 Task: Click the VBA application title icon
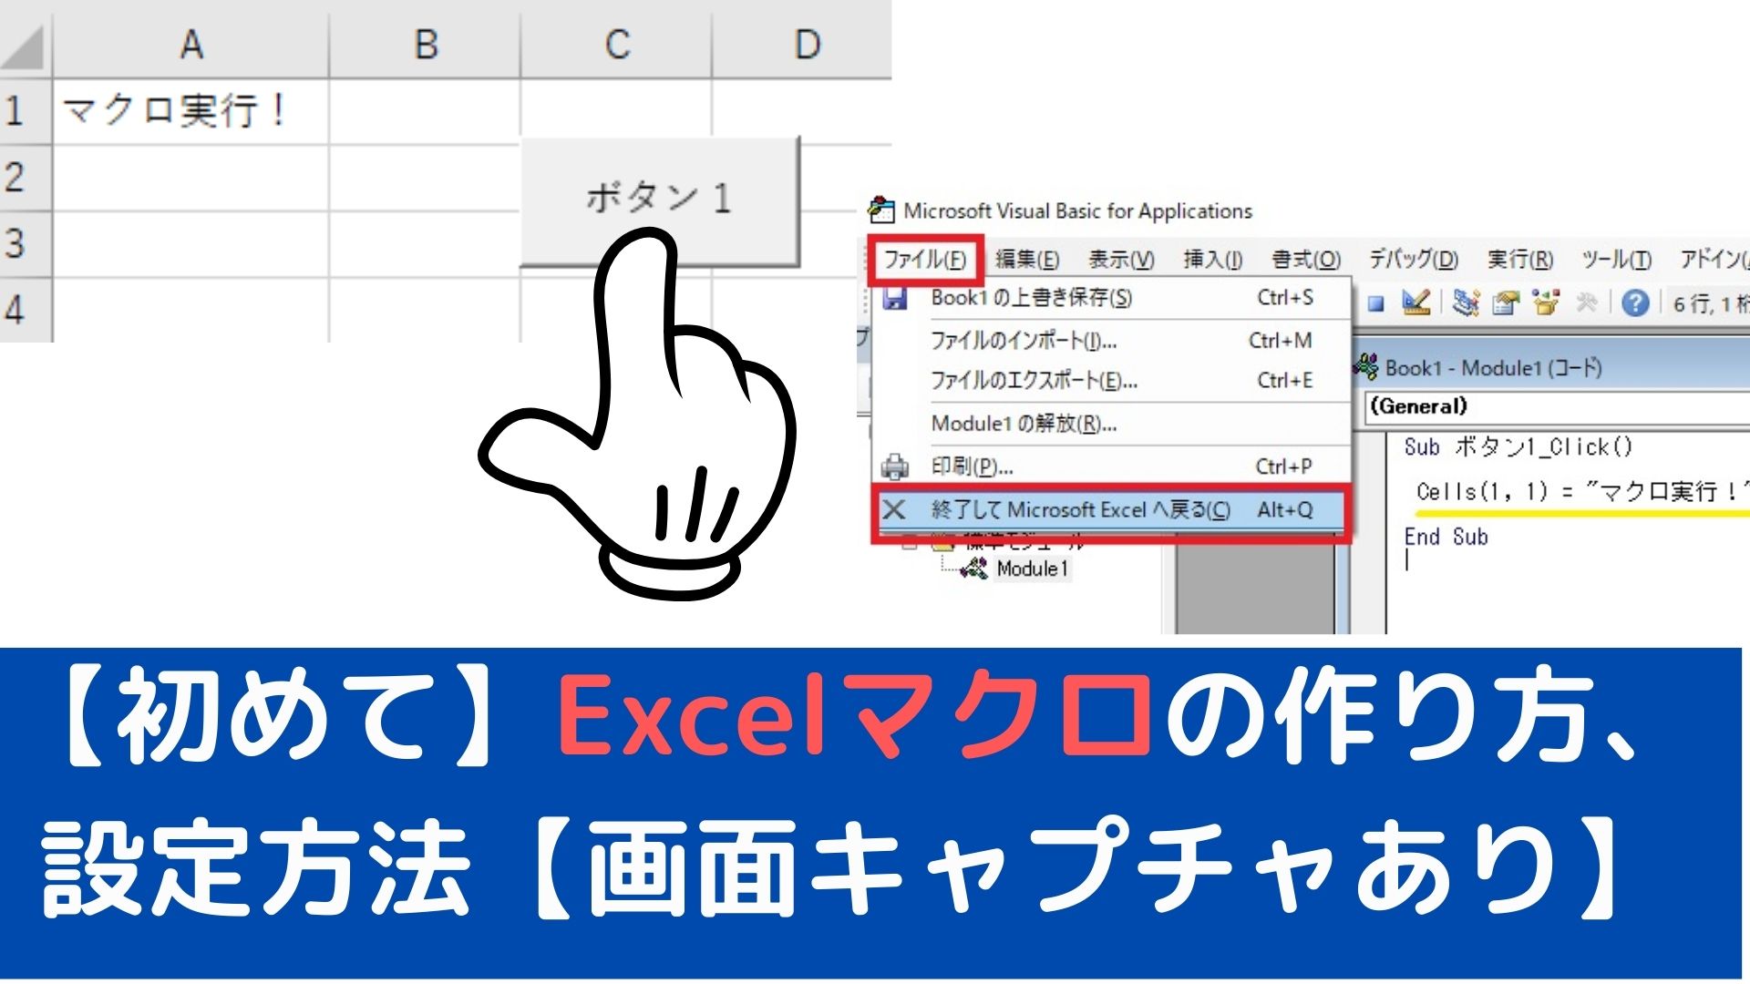click(880, 210)
